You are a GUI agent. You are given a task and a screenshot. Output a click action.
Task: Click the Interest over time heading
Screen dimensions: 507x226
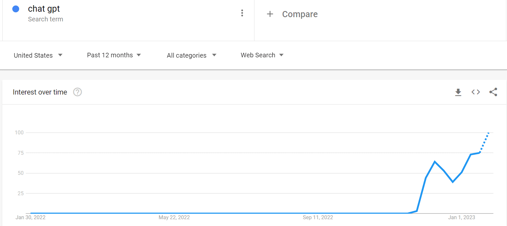point(40,92)
